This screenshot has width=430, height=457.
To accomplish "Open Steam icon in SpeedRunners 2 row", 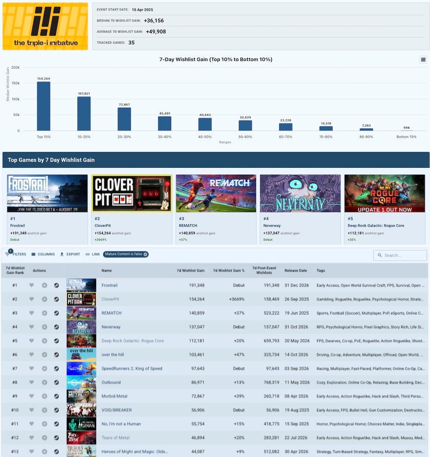I will coord(56,369).
